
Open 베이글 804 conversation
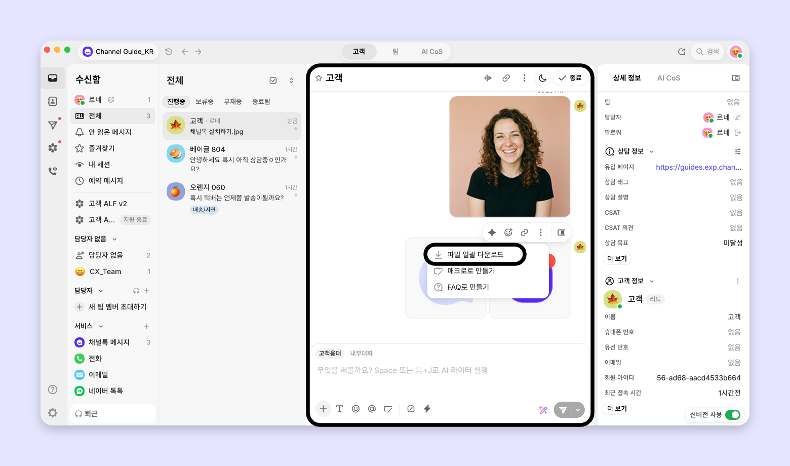coord(232,159)
